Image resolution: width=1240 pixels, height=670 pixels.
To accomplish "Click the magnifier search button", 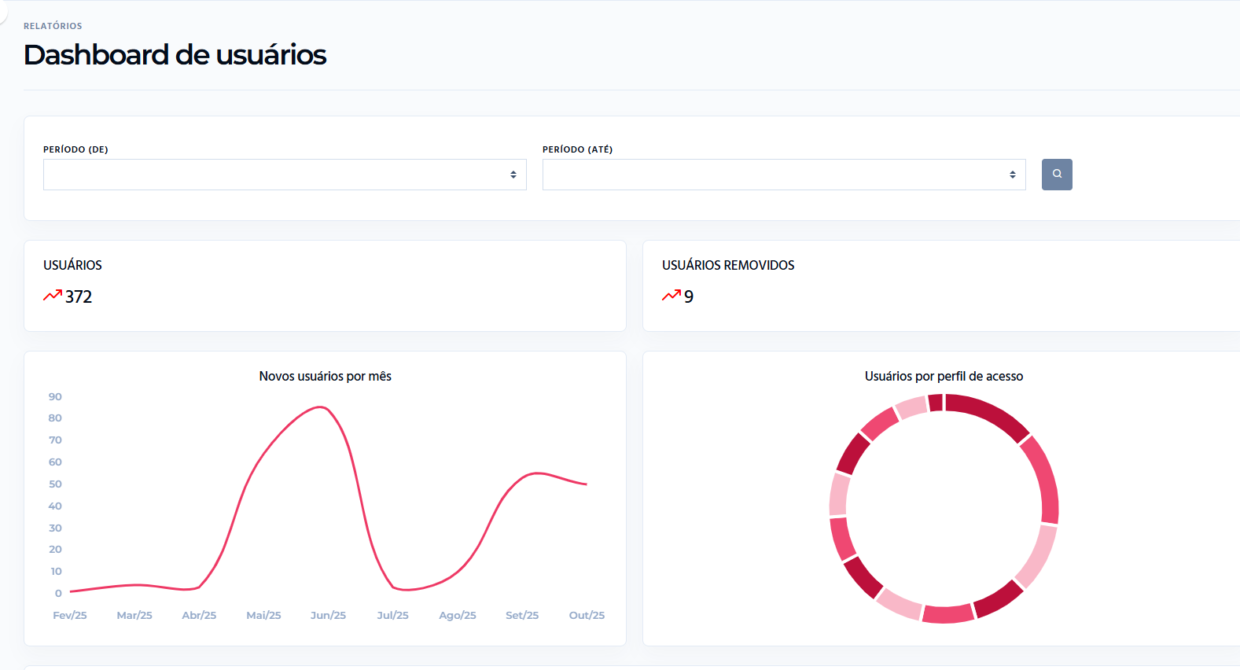I will pyautogui.click(x=1057, y=175).
